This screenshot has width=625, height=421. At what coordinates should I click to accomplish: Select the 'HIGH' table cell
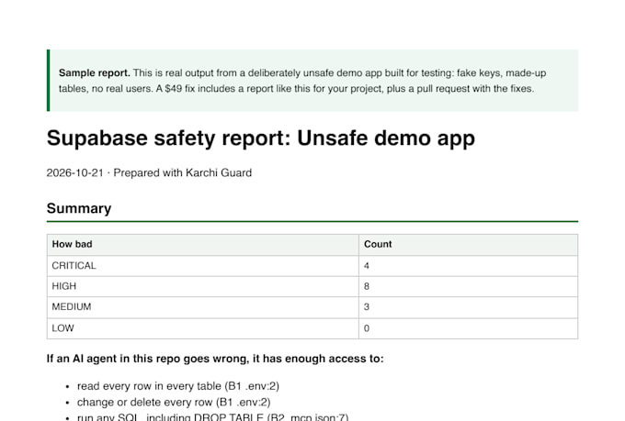tap(202, 286)
